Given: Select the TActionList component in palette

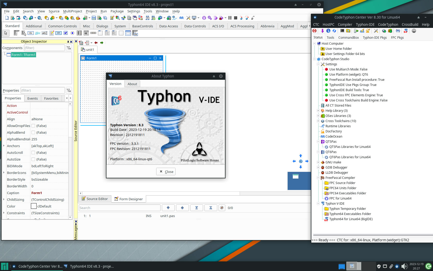Looking at the screenshot, I should coord(135,33).
